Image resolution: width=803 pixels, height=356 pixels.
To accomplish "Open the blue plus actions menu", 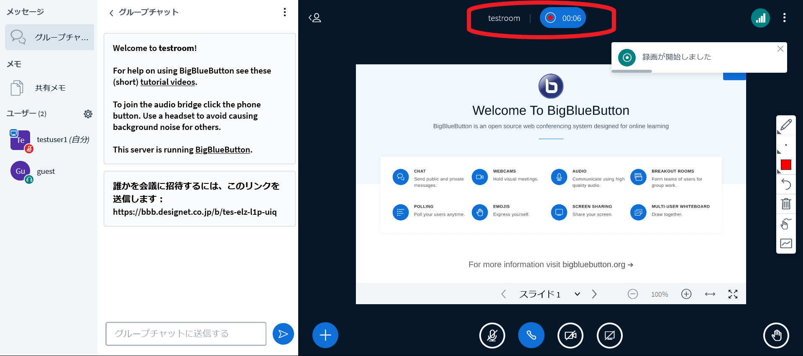I will 325,335.
